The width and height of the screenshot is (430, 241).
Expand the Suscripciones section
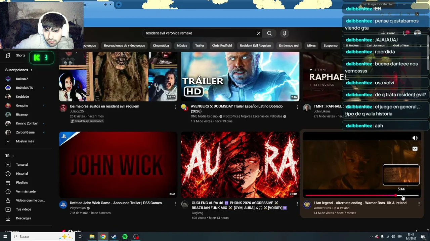[x=19, y=70]
